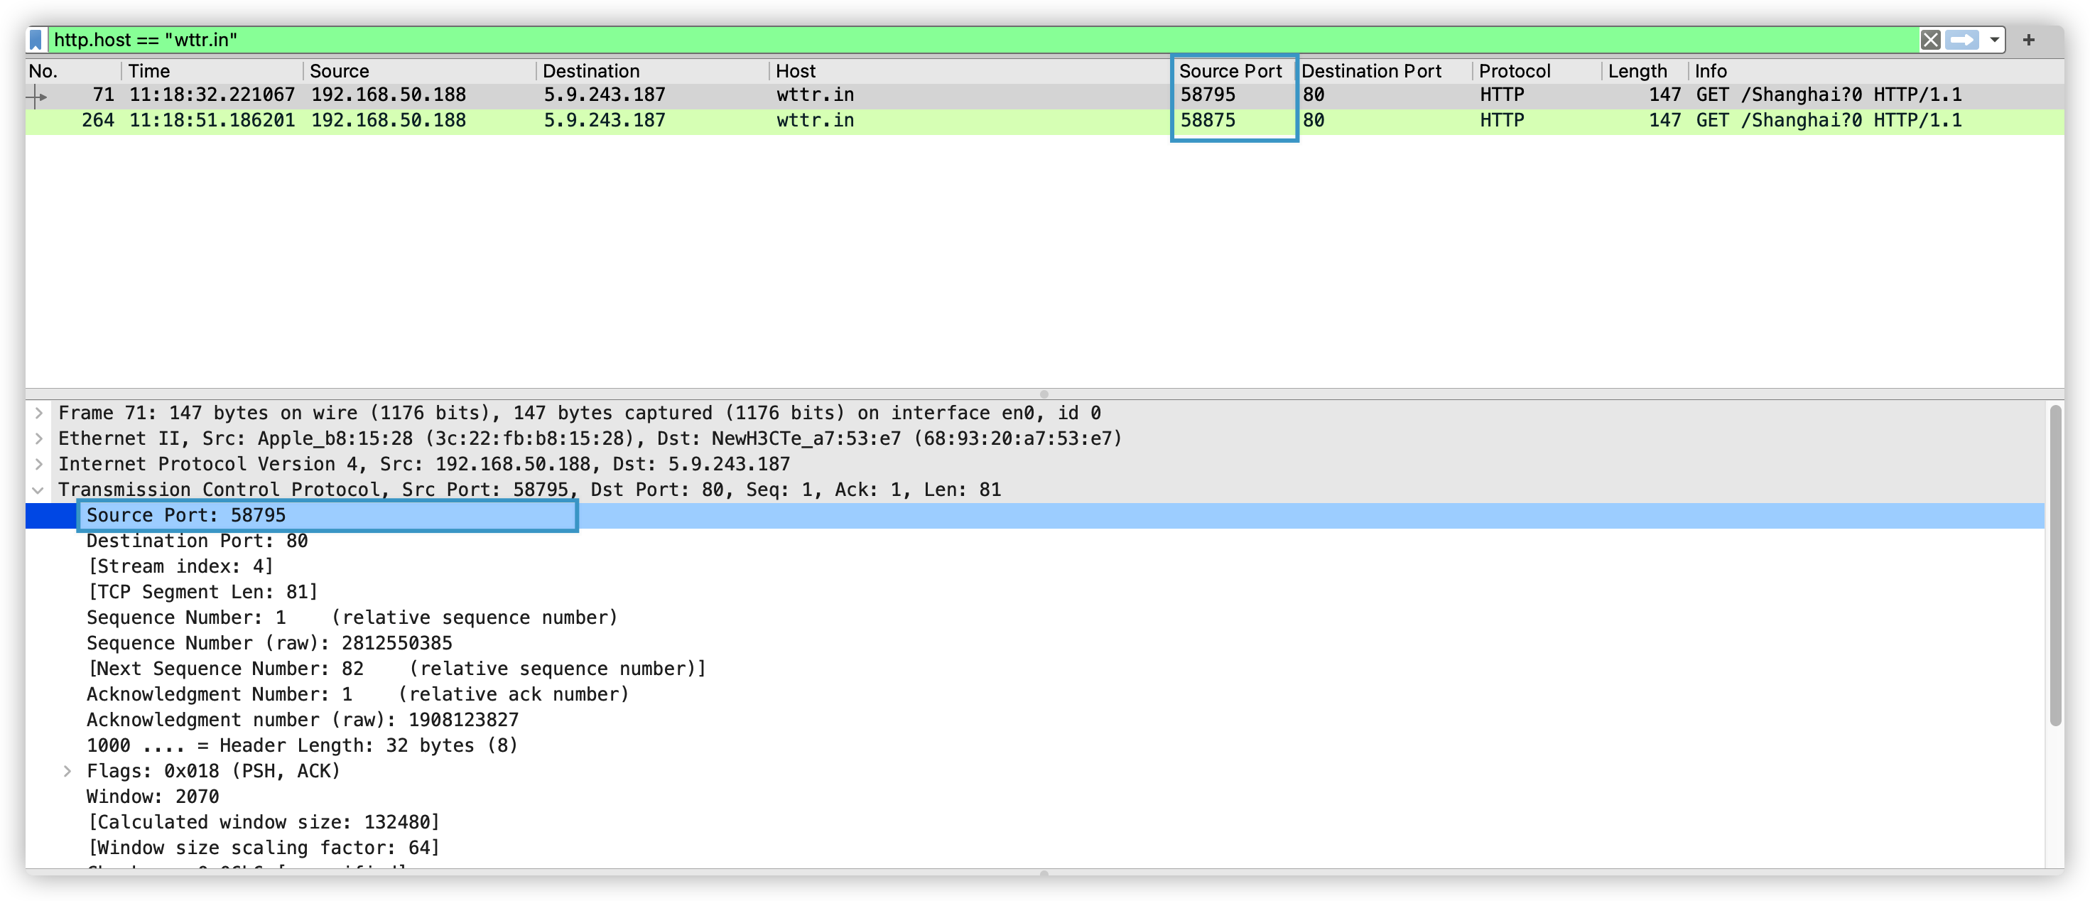2090x901 pixels.
Task: Click host wttr.in in packet 71
Action: (815, 95)
